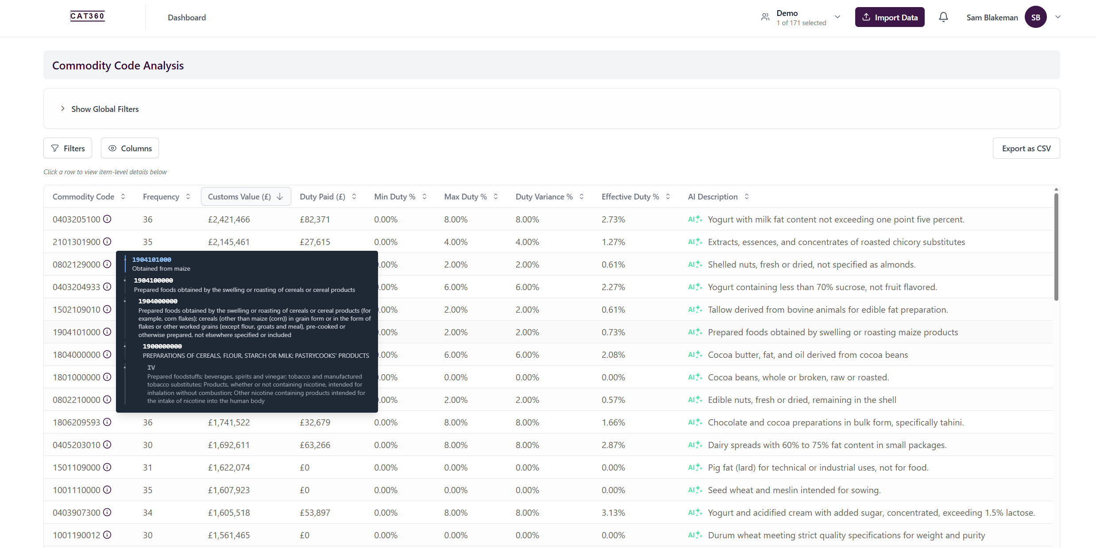Viewport: 1096px width, 548px height.
Task: Click info icon next to 0405203010
Action: point(107,445)
